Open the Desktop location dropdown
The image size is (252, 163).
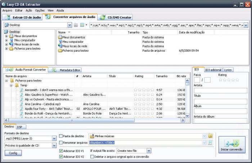coord(69,25)
